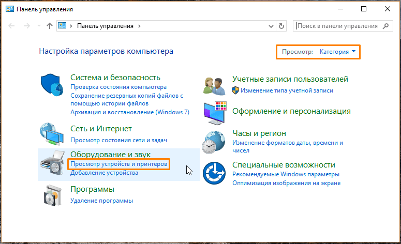
Task: Refresh the Control Panel view
Action: point(281,26)
